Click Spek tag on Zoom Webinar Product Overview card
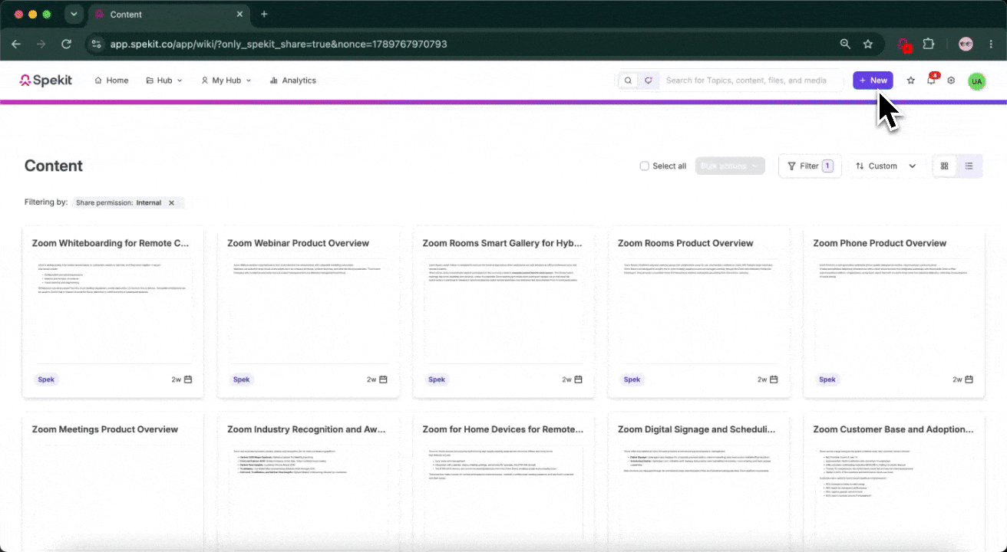Viewport: 1007px width, 552px height. tap(242, 379)
